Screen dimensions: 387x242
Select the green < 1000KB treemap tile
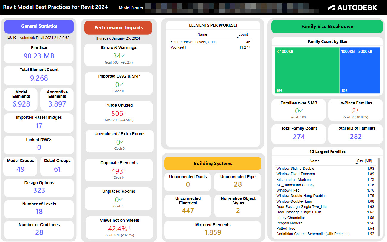(307, 70)
